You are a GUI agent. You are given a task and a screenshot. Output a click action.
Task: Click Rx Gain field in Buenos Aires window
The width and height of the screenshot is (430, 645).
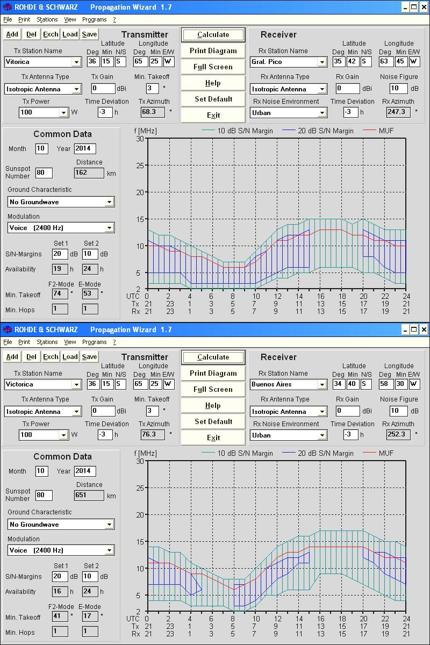(348, 411)
